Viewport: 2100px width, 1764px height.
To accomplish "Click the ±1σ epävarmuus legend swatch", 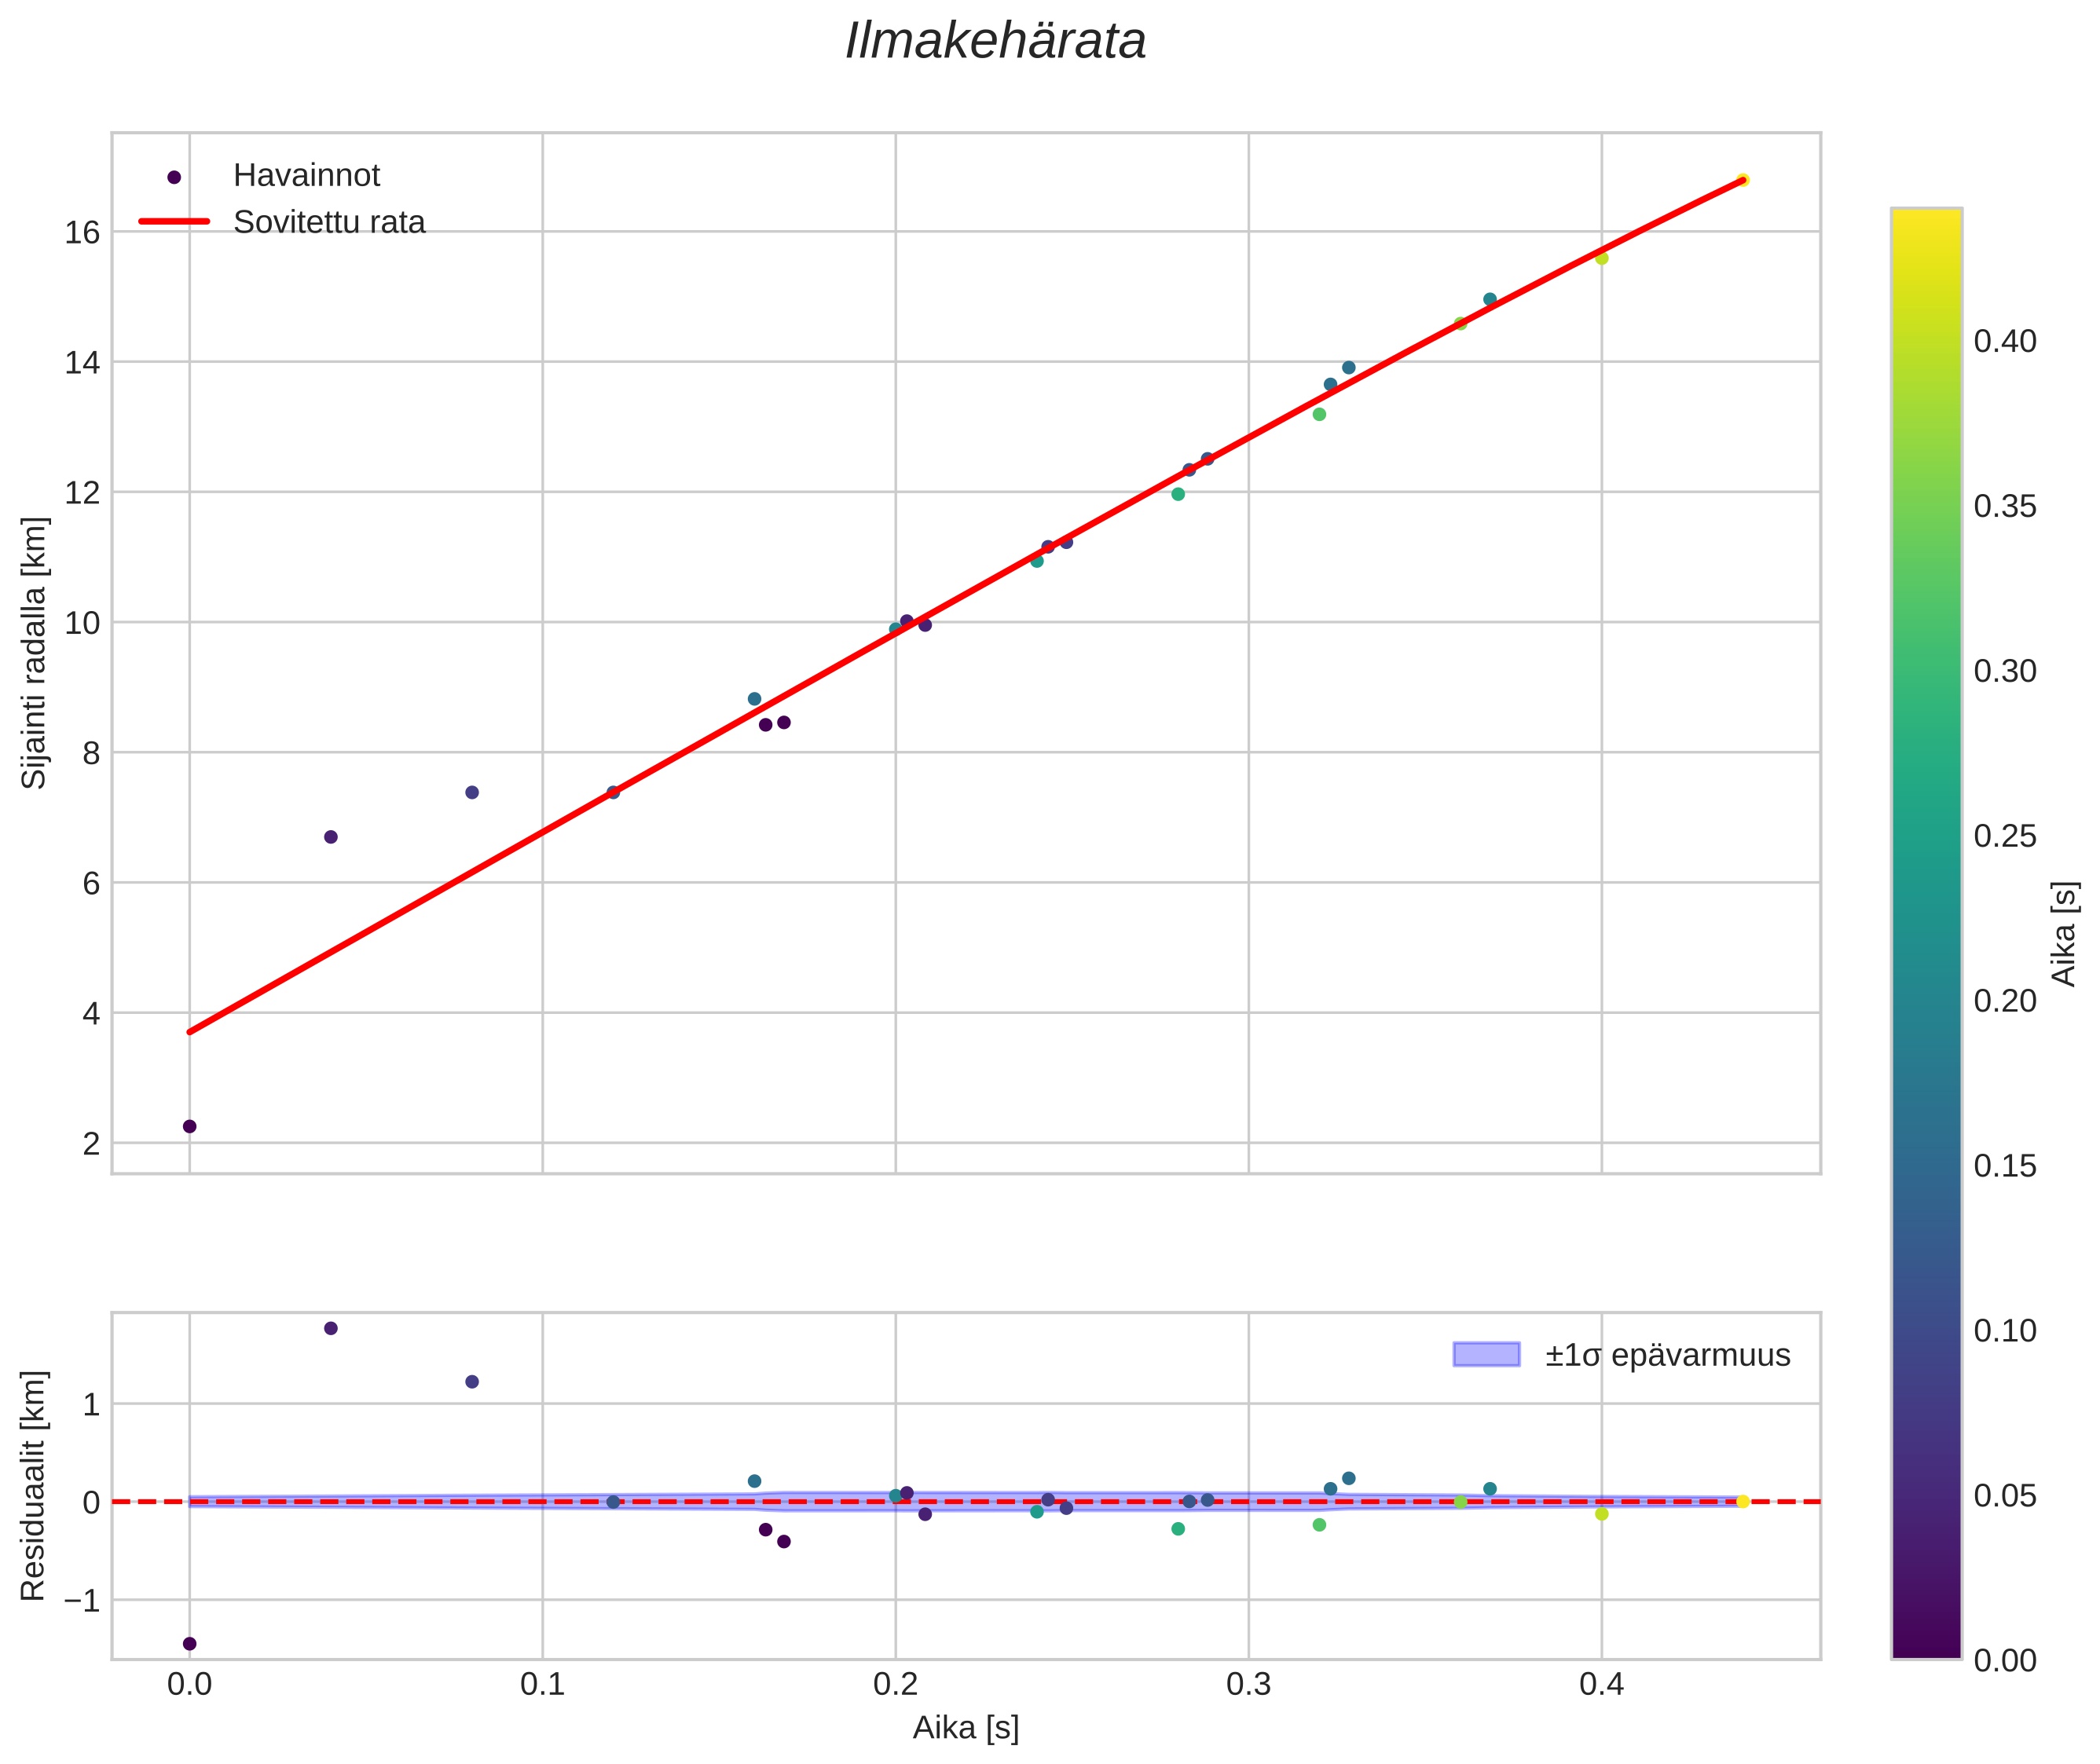I will click(x=1486, y=1355).
